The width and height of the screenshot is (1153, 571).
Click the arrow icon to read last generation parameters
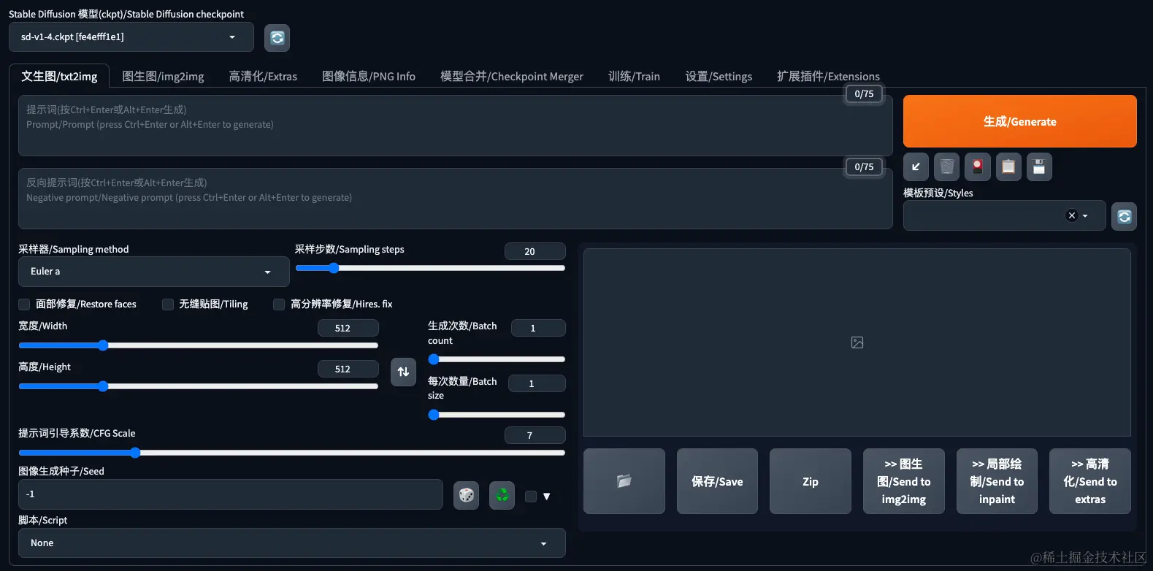916,167
